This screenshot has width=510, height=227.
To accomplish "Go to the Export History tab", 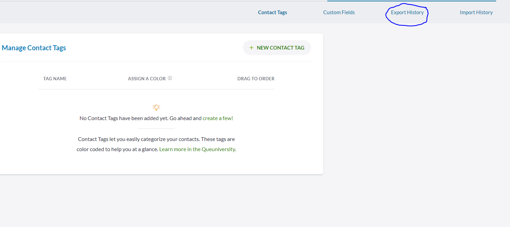I will 407,12.
